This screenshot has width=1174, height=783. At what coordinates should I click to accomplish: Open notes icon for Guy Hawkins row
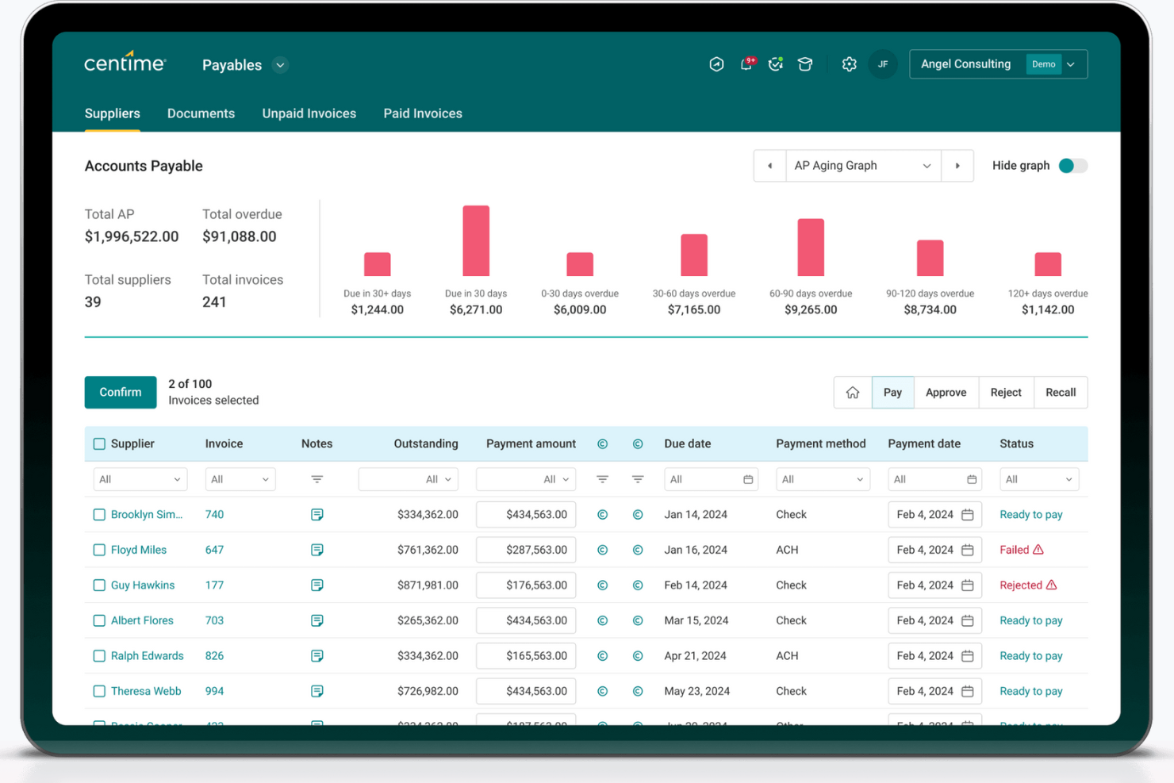pyautogui.click(x=317, y=585)
